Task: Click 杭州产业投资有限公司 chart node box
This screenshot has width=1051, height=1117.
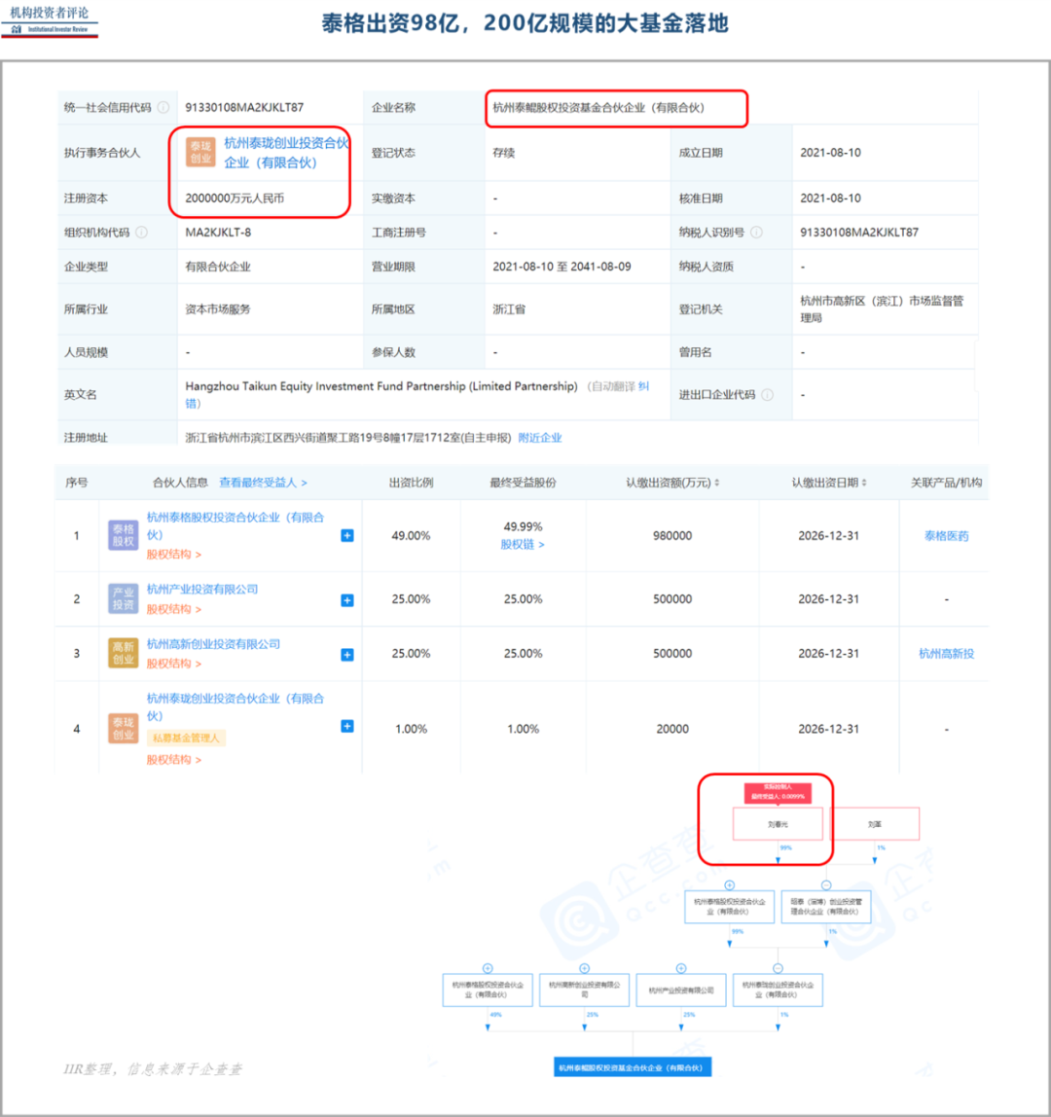Action: [x=681, y=990]
